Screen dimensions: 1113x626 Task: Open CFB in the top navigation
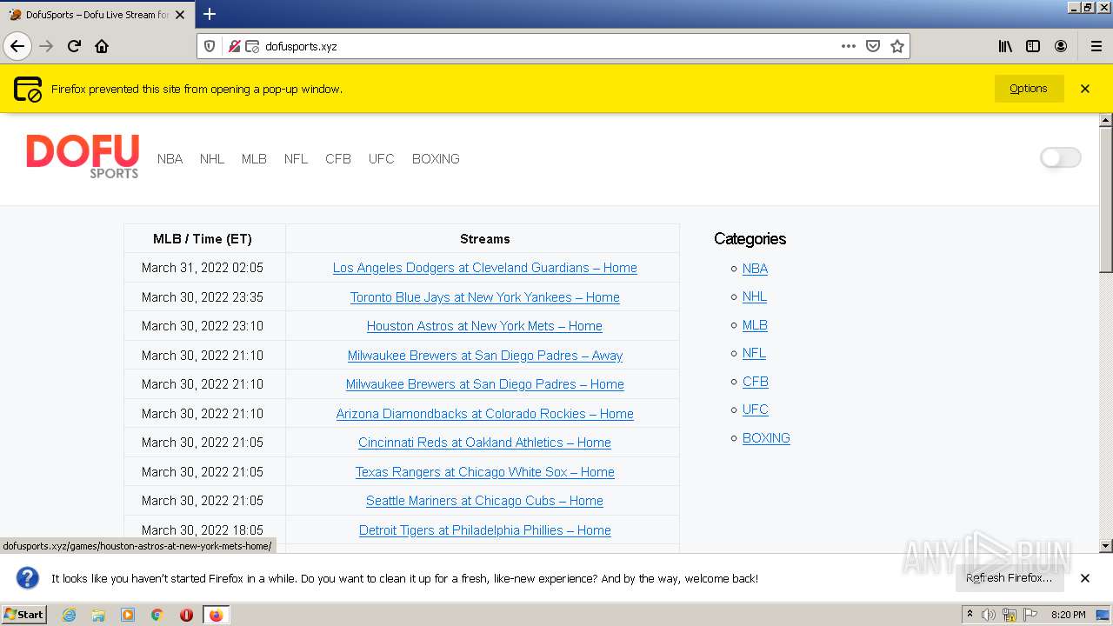tap(338, 159)
